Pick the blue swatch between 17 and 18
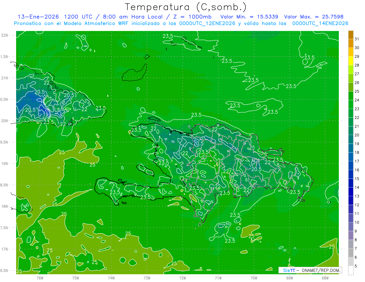 (351, 157)
